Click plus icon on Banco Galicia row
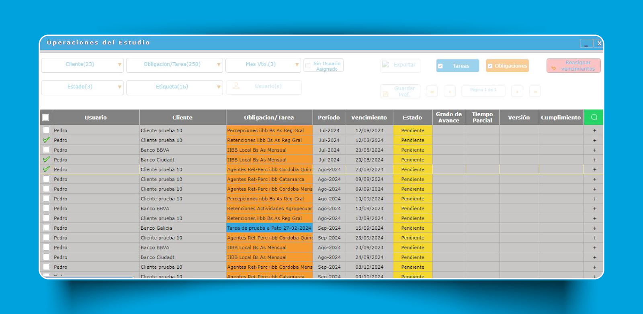Screen dimensions: 643x314 coord(594,228)
